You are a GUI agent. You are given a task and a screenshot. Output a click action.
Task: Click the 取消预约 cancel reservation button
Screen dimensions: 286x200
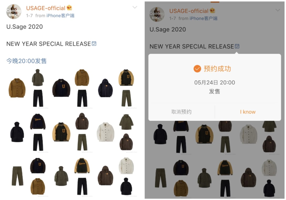(181, 112)
